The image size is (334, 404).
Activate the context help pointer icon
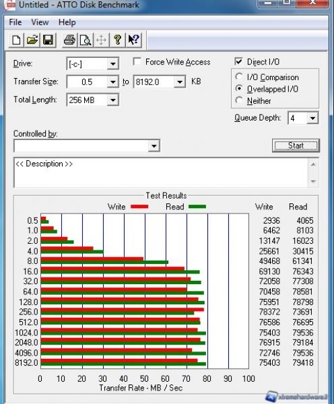tap(134, 40)
